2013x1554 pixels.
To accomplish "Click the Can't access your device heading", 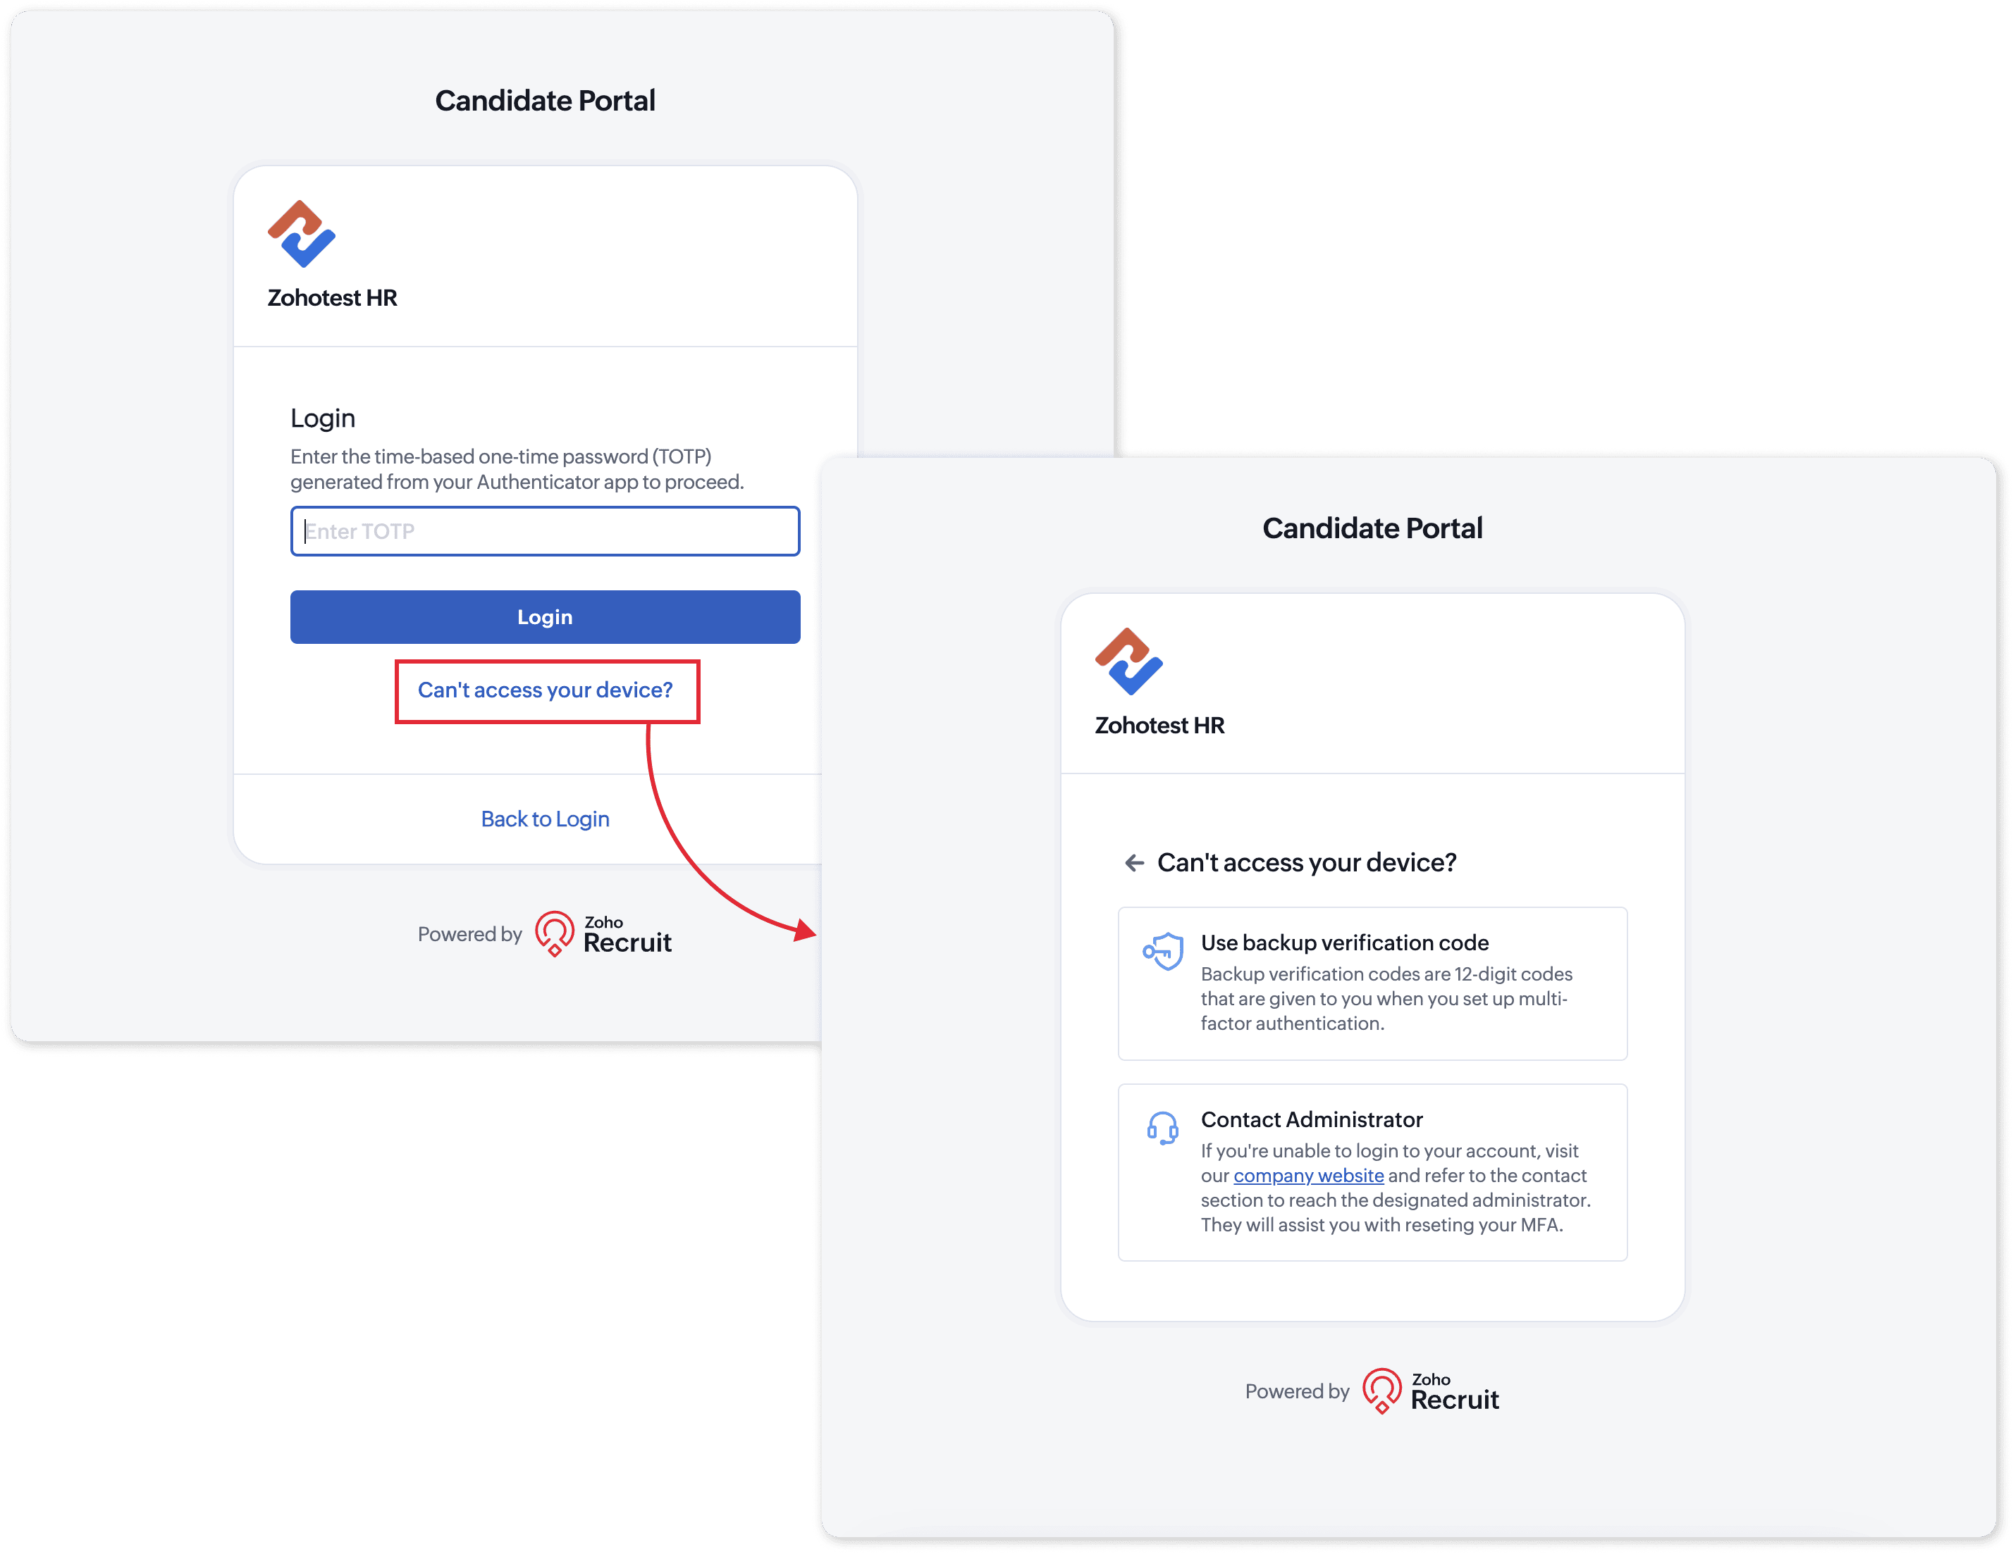I will pos(1306,862).
